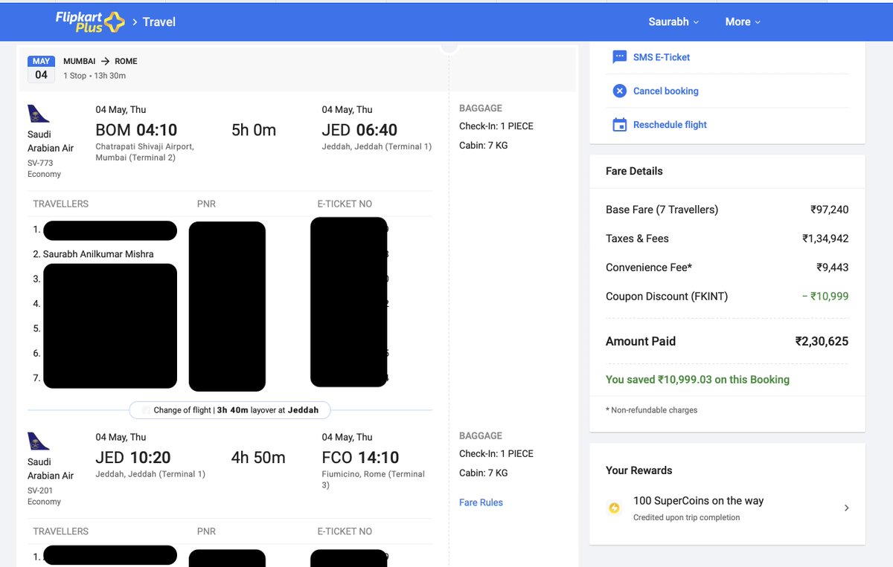Image resolution: width=893 pixels, height=567 pixels.
Task: Expand the SuperCoins reward chevron
Action: (846, 508)
